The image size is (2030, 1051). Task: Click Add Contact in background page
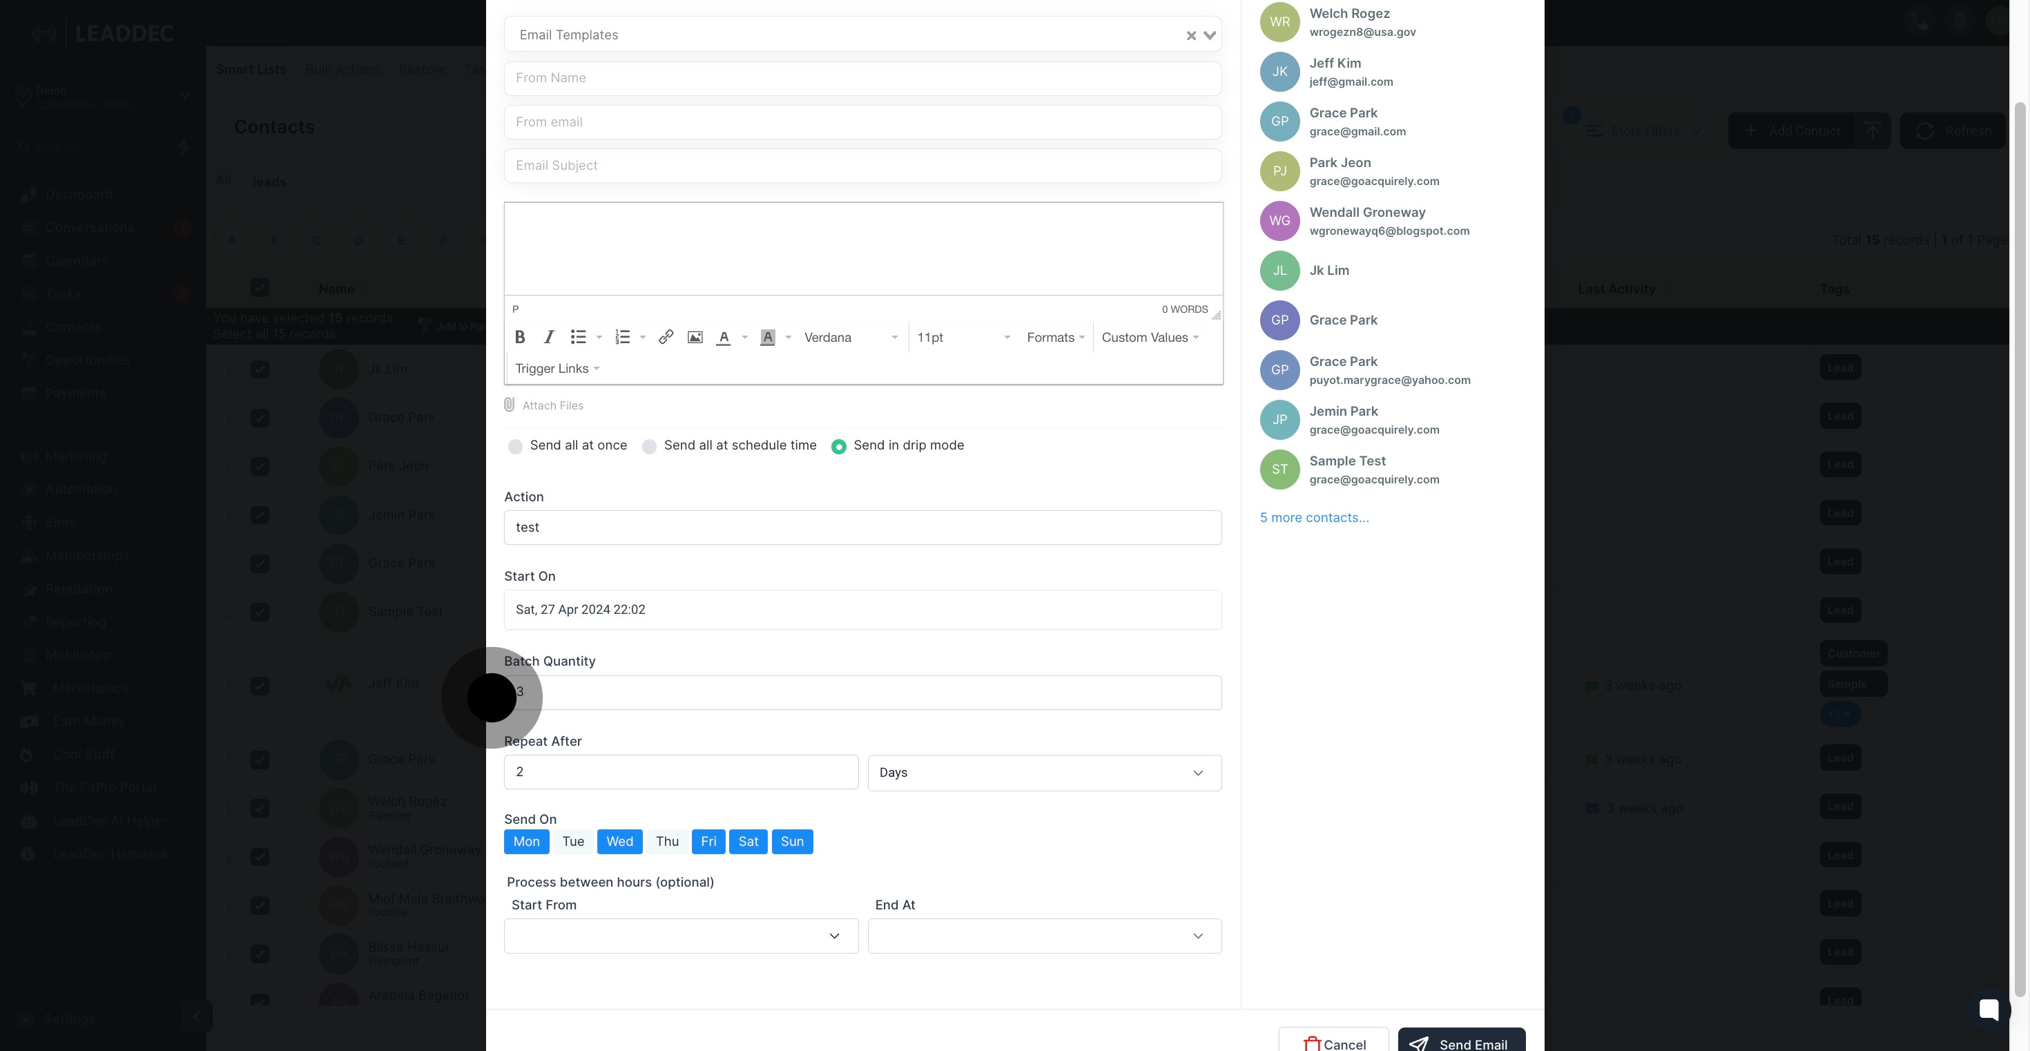[x=1791, y=131]
